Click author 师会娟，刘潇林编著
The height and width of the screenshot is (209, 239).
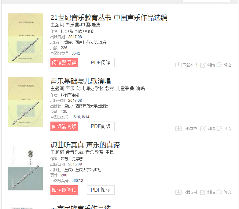click(77, 31)
